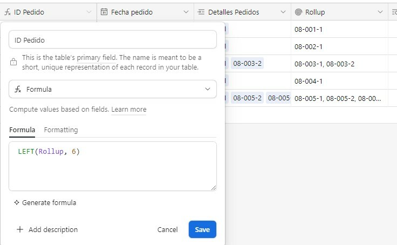Open the Learn more link

pyautogui.click(x=128, y=110)
